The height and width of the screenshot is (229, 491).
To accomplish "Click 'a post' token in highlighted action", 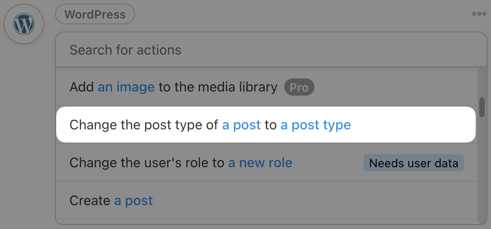I will [241, 125].
